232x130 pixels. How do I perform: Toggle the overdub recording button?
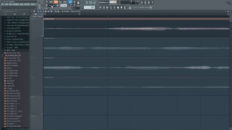tap(61, 2)
